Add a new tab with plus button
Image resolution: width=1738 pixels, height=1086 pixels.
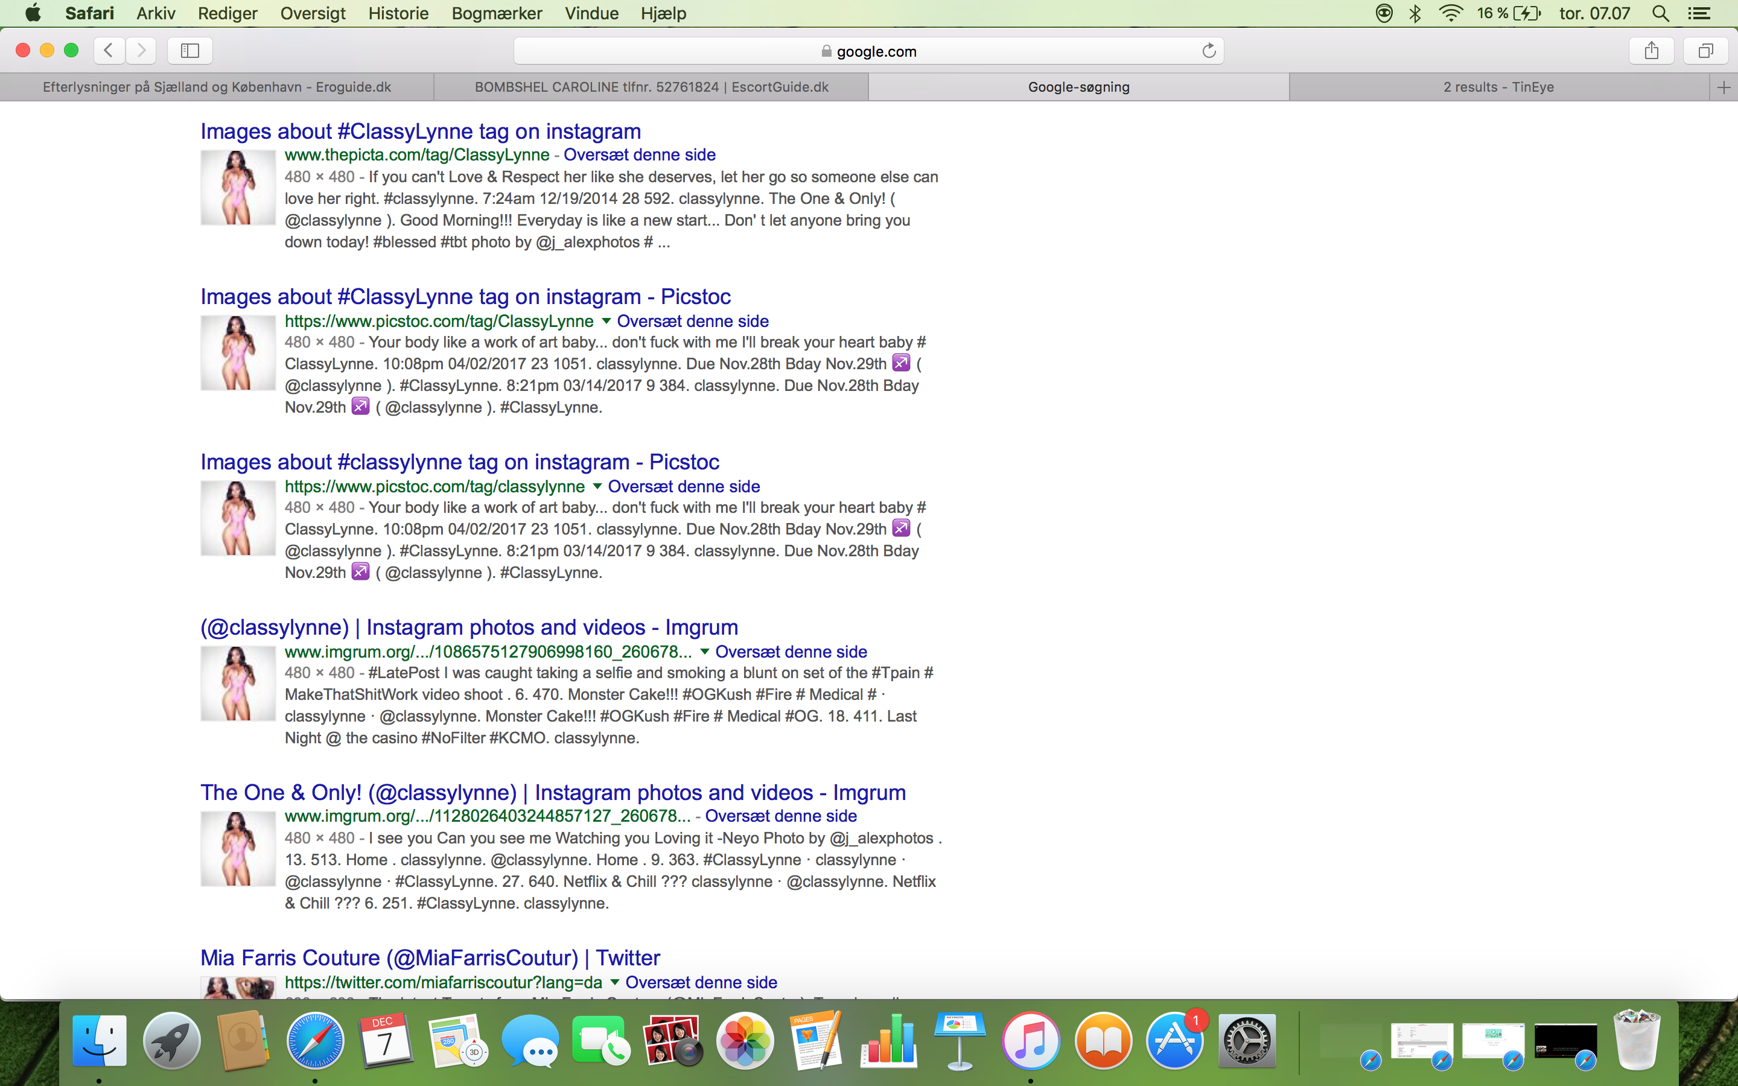(1724, 87)
